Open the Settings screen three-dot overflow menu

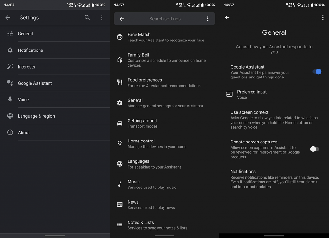(102, 18)
